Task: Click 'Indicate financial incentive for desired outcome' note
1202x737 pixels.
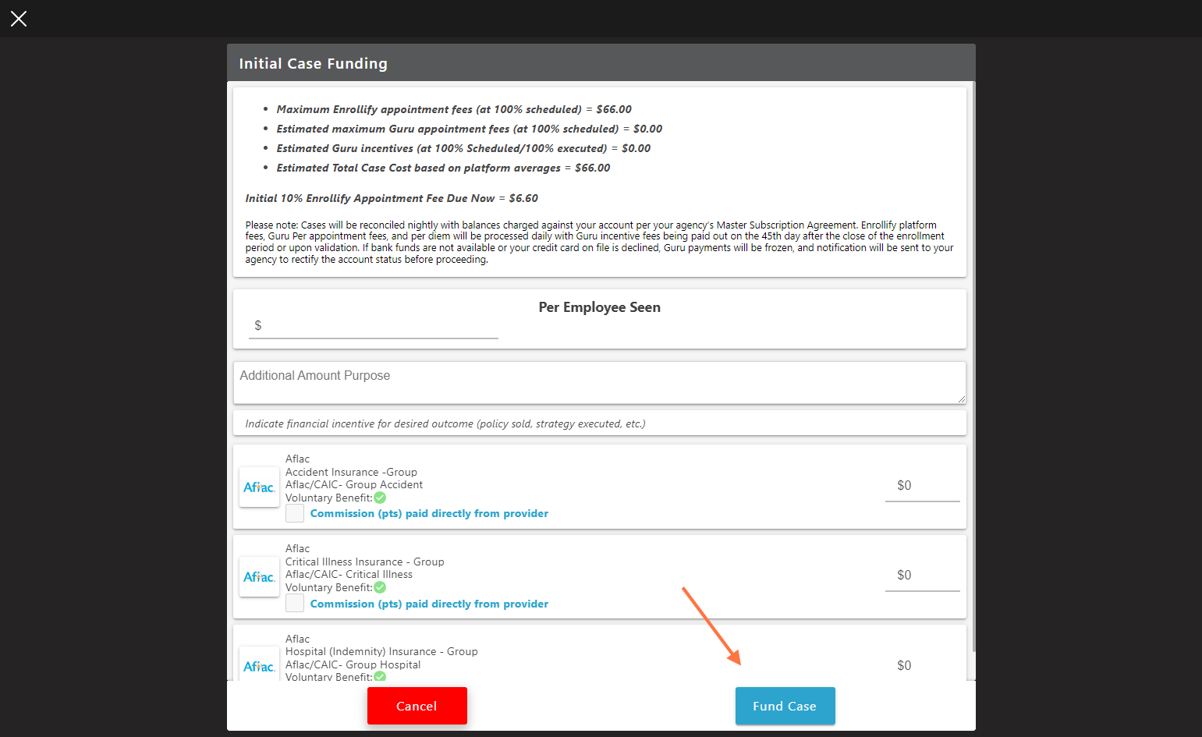Action: [x=445, y=423]
